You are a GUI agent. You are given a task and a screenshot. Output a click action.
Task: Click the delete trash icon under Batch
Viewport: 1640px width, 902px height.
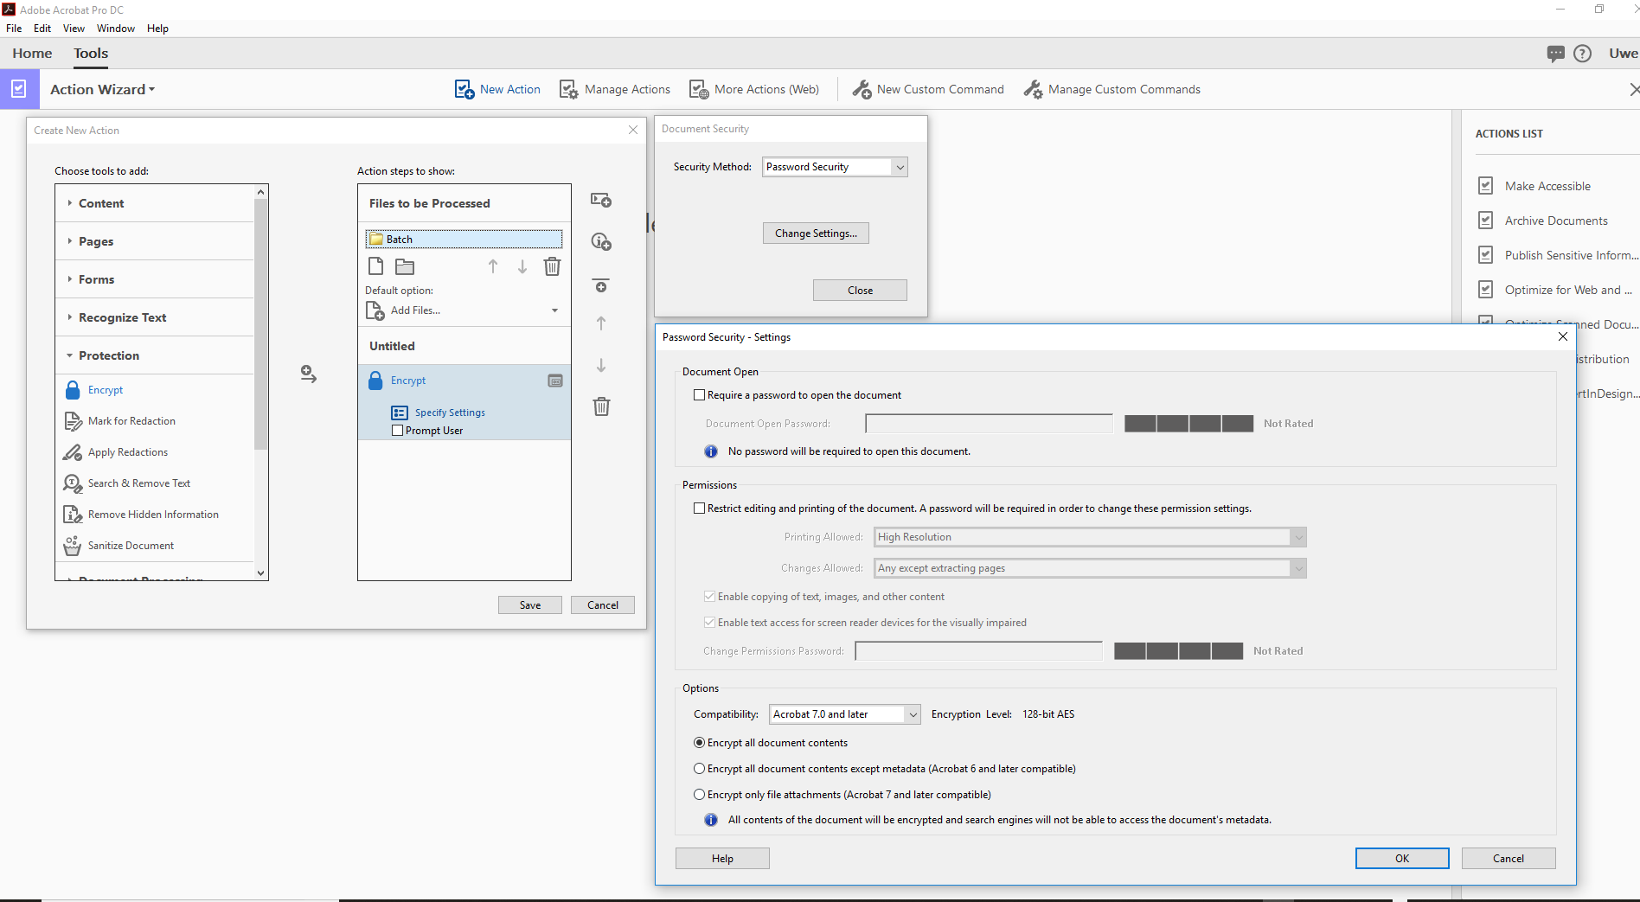click(552, 266)
